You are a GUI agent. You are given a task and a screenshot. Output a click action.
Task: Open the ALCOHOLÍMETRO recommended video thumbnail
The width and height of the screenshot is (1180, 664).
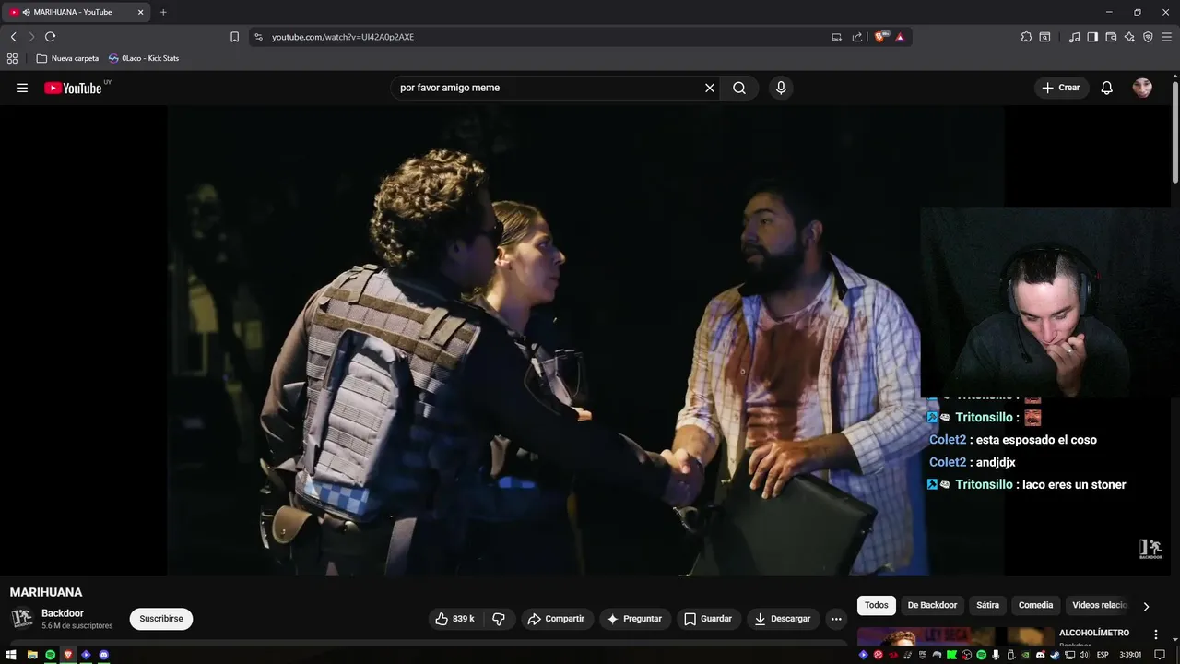[956, 636]
